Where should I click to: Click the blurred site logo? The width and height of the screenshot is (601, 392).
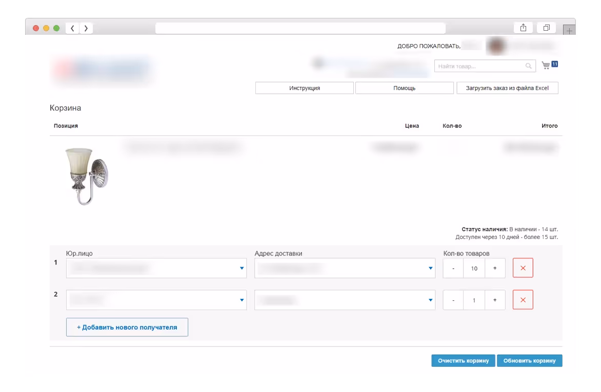pos(103,70)
